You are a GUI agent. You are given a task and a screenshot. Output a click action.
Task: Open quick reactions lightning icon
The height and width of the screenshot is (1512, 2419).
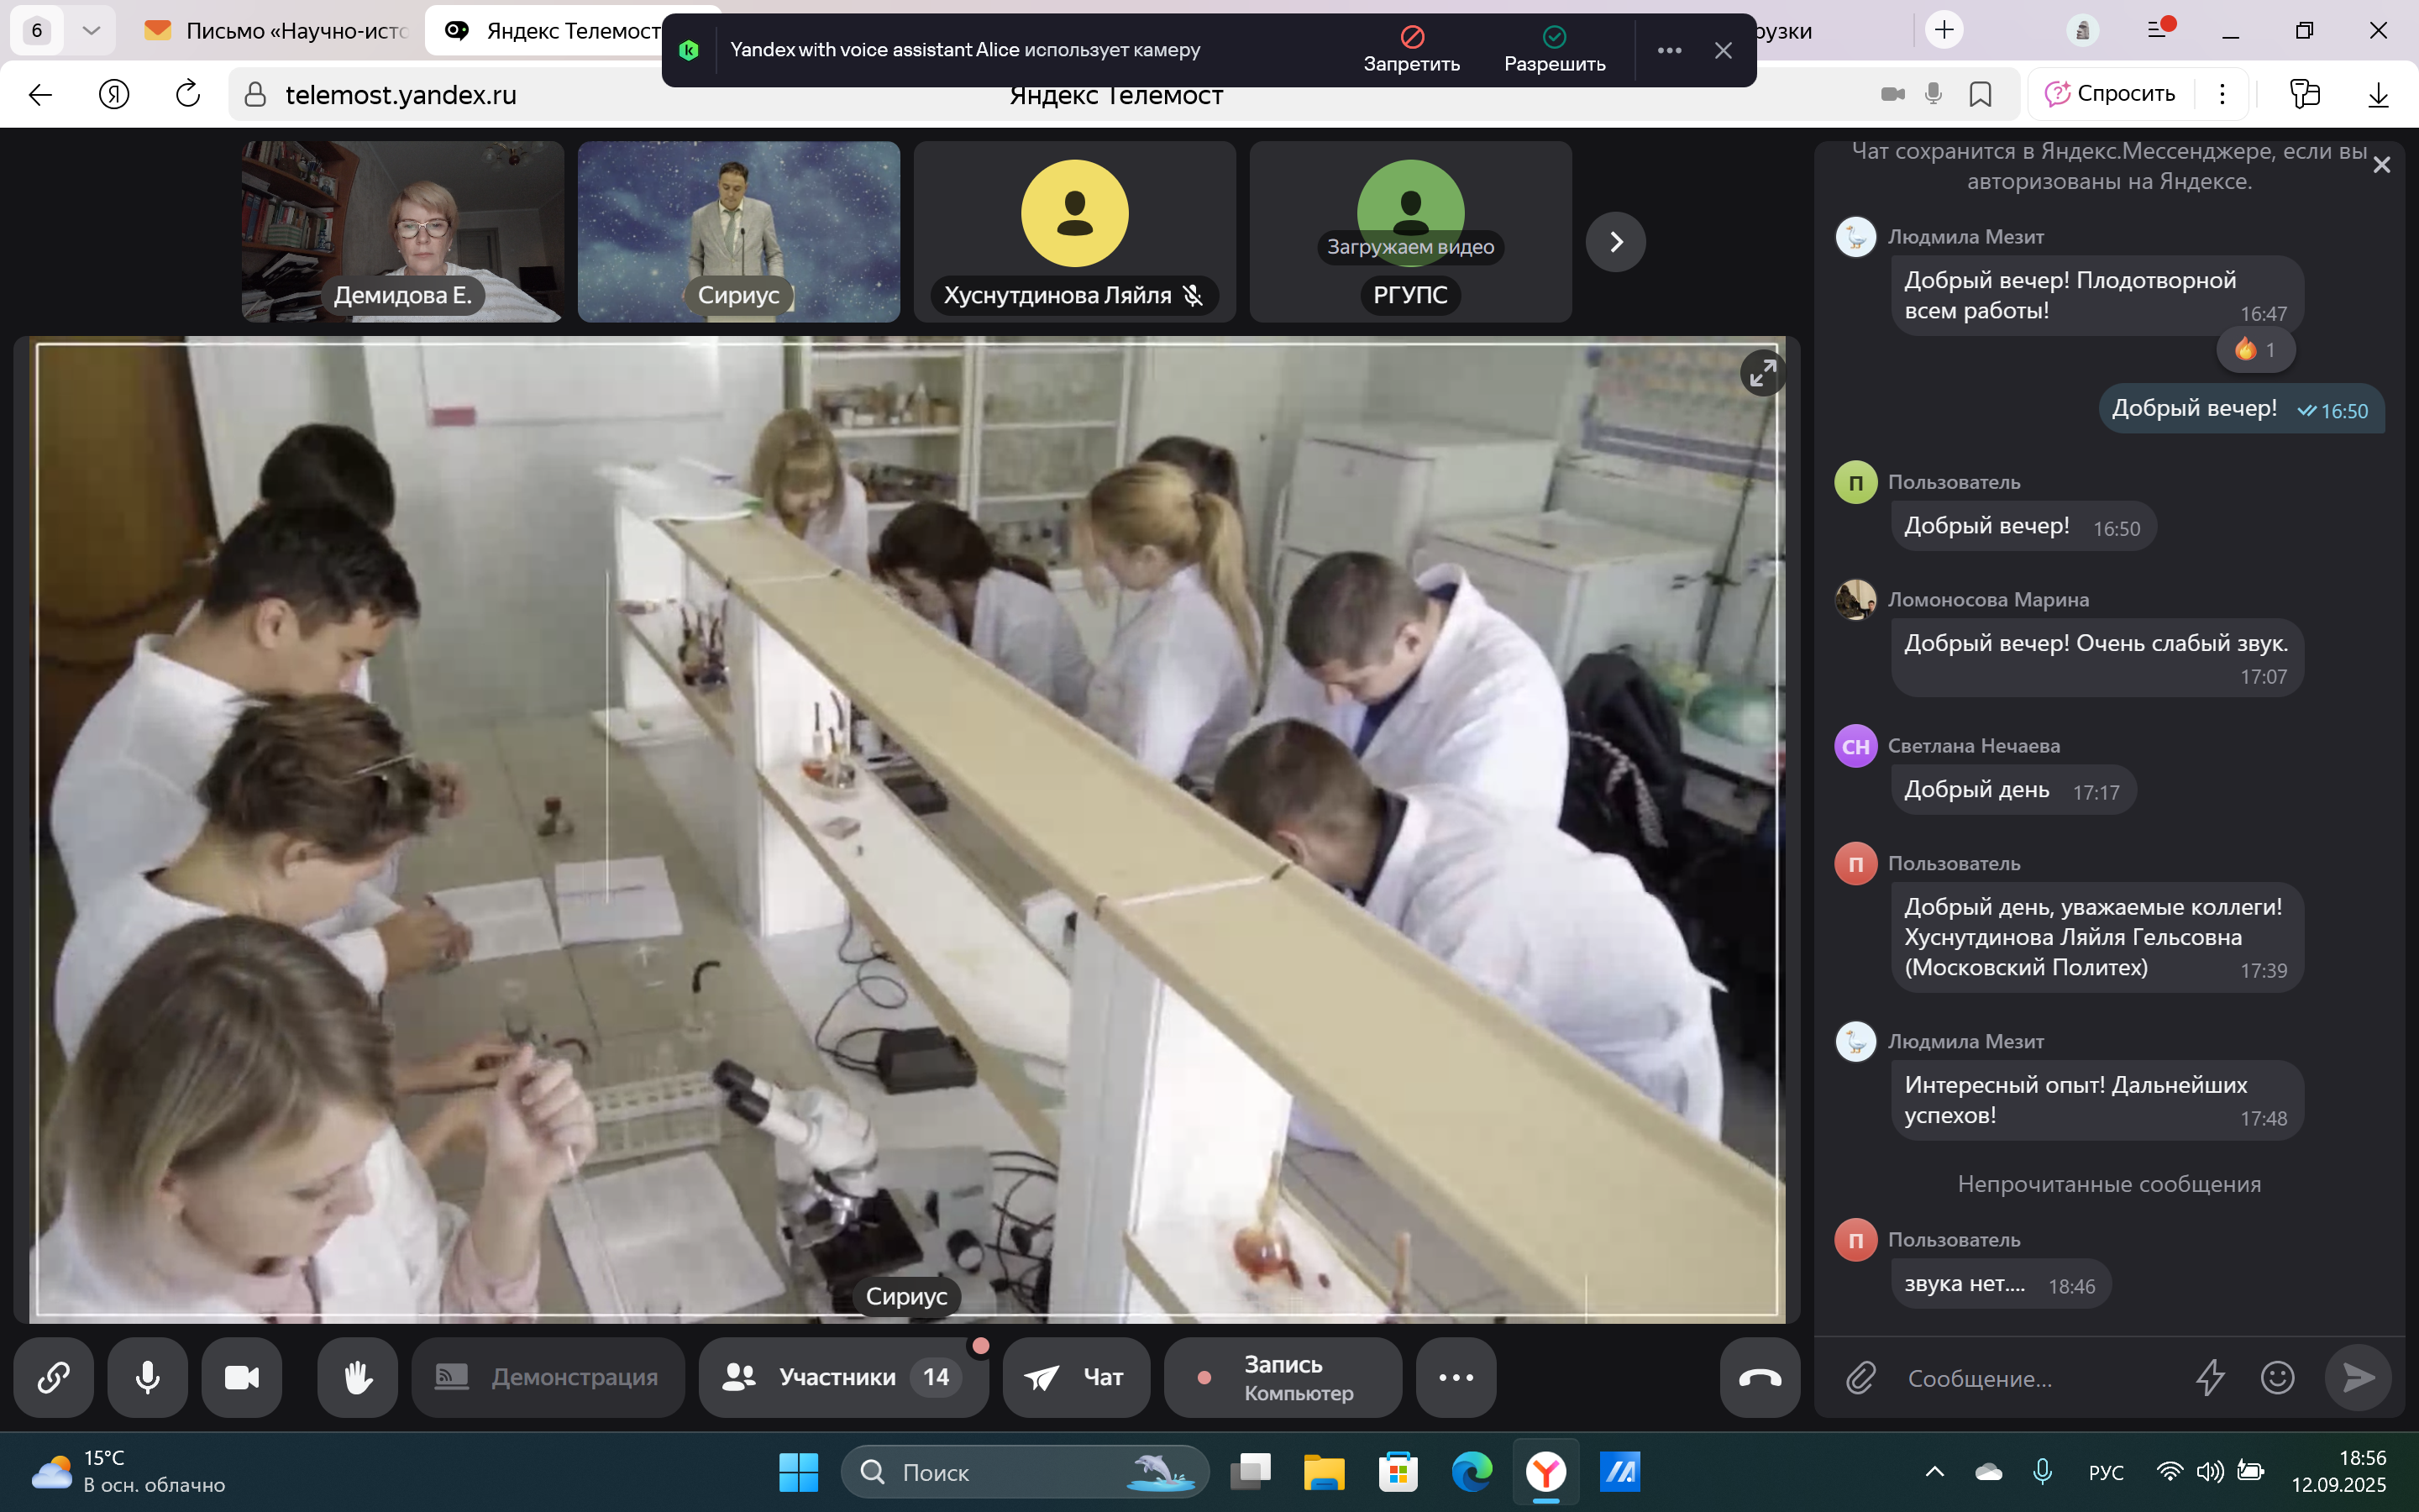click(x=2209, y=1378)
